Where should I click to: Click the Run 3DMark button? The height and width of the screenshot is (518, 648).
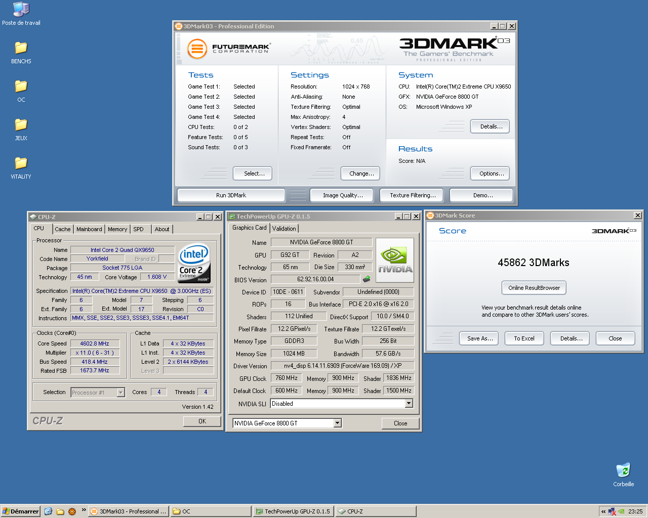231,195
